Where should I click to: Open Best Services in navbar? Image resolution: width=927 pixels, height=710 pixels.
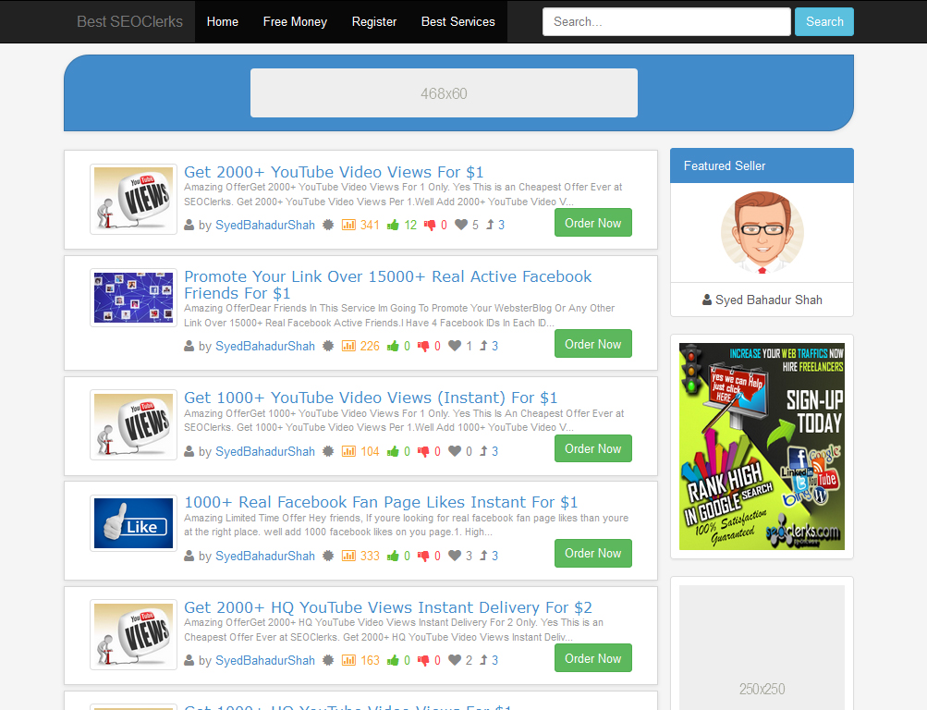(458, 22)
